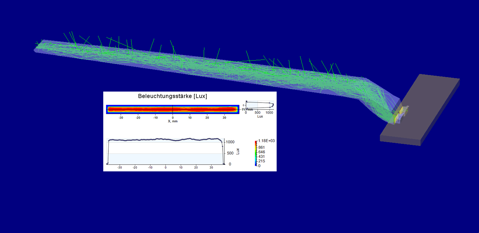Screen dimensions: 479x233
Task: Click the 861 value on color legend
Action: 262,147
